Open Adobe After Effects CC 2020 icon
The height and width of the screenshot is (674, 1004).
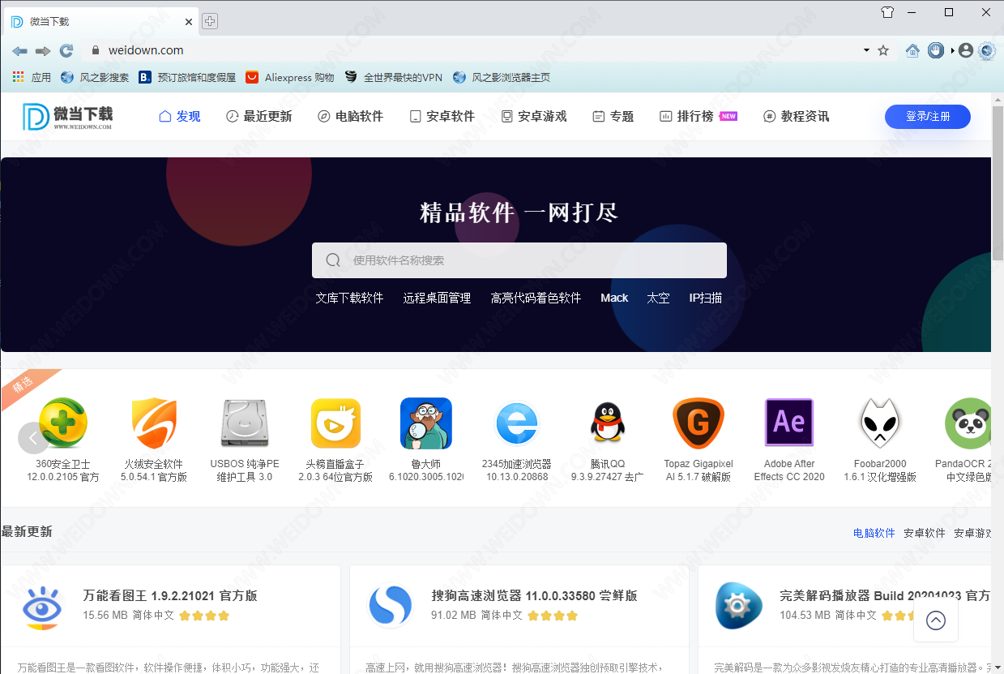[x=788, y=423]
